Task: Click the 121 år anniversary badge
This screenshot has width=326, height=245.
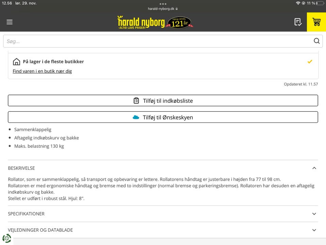Action: tap(180, 23)
